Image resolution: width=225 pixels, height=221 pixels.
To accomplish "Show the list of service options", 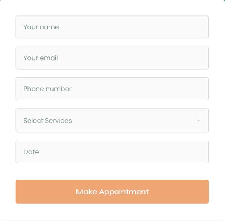I will 112,121.
